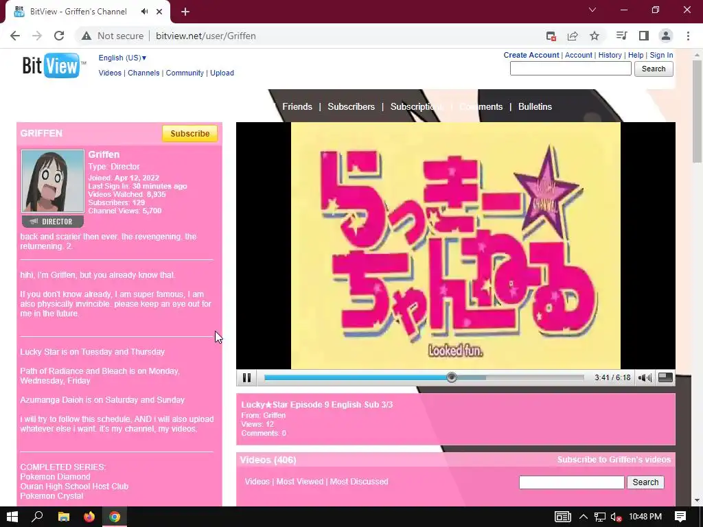Image resolution: width=703 pixels, height=527 pixels.
Task: Open the Account link
Action: [578, 55]
